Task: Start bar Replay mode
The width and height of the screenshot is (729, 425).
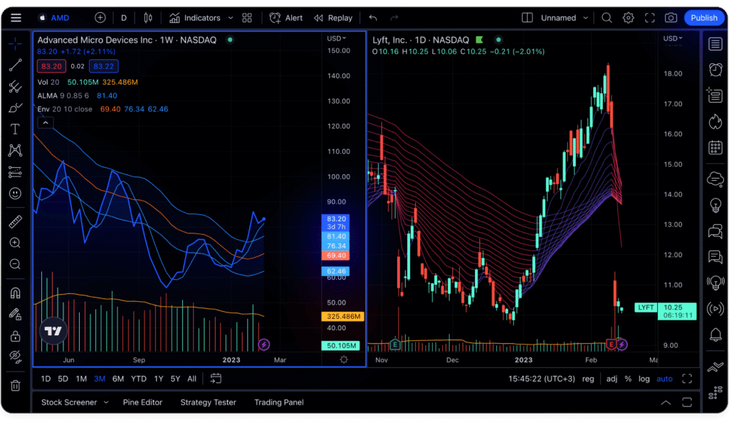Action: coord(333,18)
